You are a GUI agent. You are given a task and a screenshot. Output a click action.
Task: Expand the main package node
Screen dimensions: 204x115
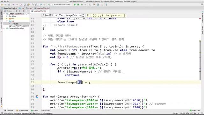click(x=10, y=23)
